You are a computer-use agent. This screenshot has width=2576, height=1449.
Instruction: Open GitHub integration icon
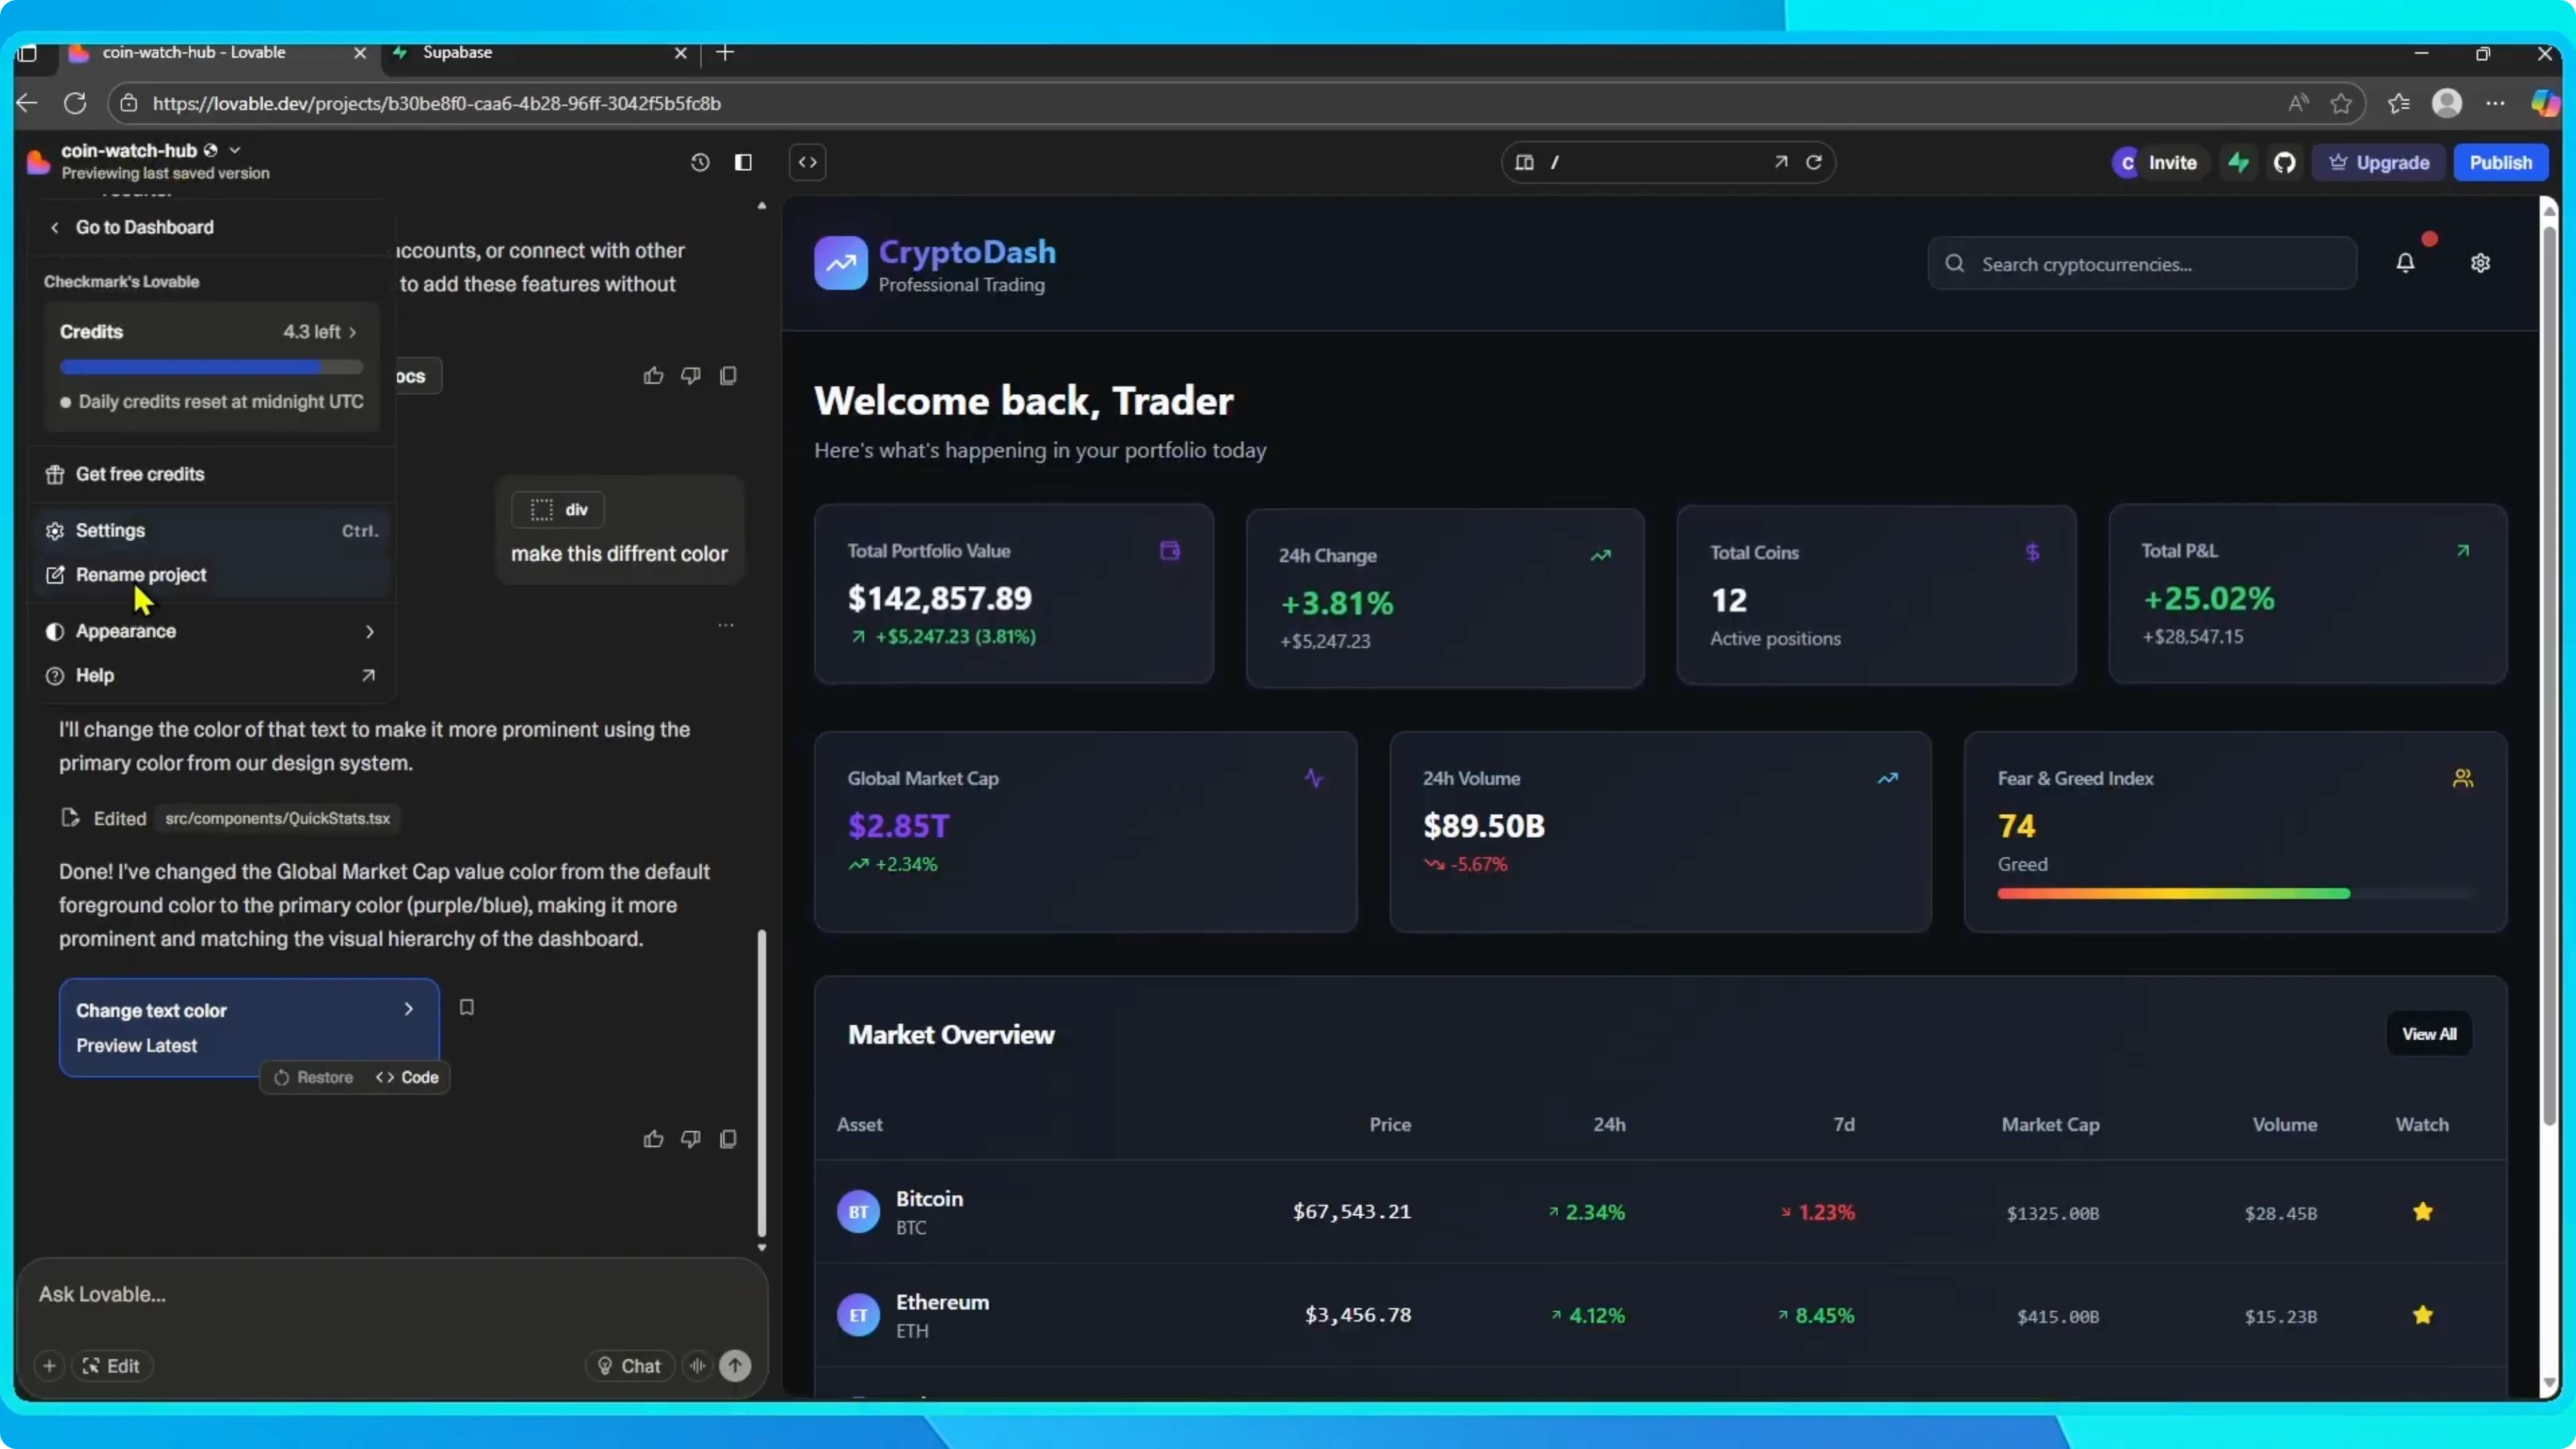(2285, 162)
